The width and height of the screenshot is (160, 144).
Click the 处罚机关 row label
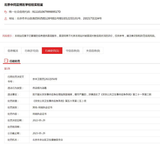(x=13, y=140)
